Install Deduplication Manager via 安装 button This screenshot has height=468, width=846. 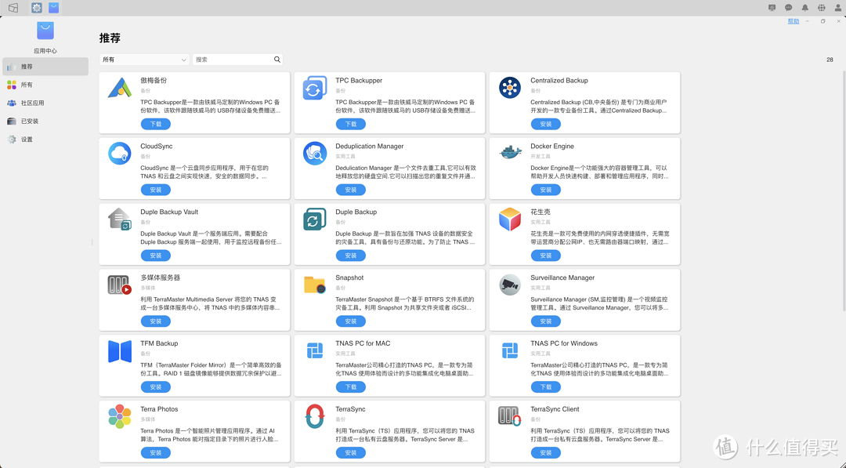[x=350, y=189]
